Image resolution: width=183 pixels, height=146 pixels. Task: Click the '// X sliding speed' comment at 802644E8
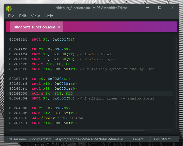[98, 59]
